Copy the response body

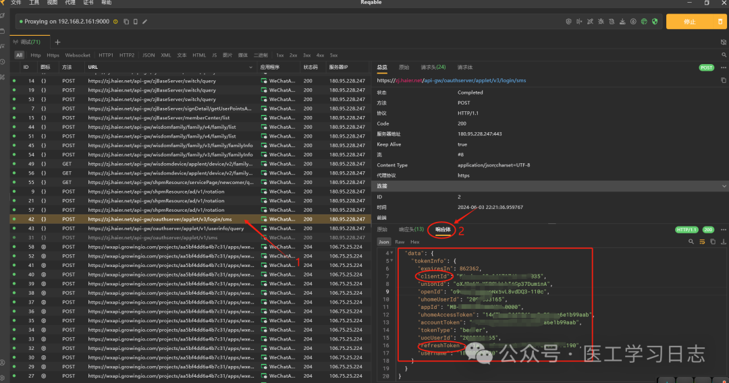click(x=713, y=242)
